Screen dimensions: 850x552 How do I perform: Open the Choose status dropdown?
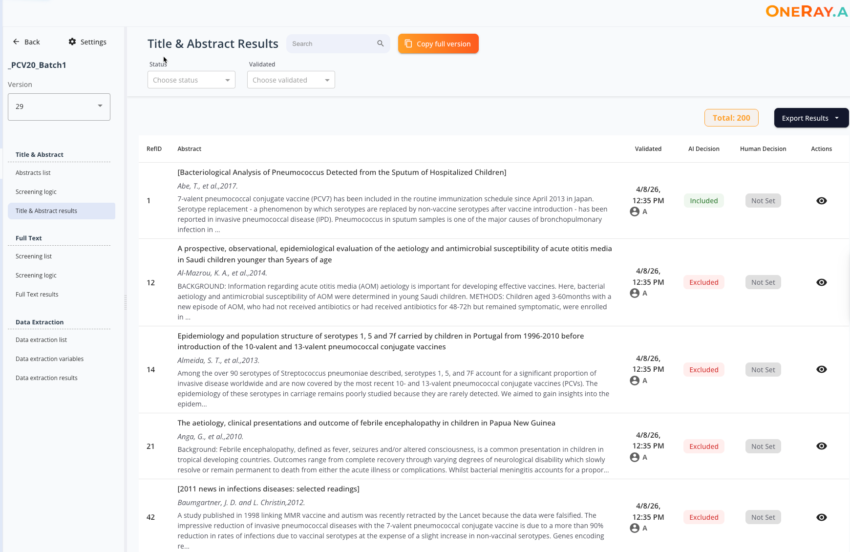point(191,80)
